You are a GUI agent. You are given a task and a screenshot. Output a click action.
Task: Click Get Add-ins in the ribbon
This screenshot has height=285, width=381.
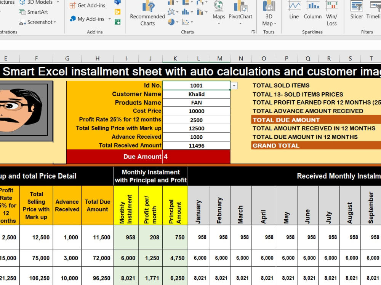tap(88, 5)
